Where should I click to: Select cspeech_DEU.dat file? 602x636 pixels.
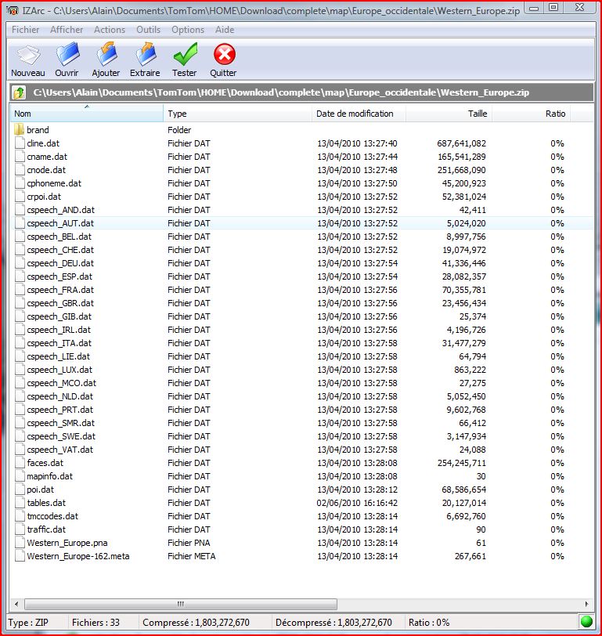point(60,263)
